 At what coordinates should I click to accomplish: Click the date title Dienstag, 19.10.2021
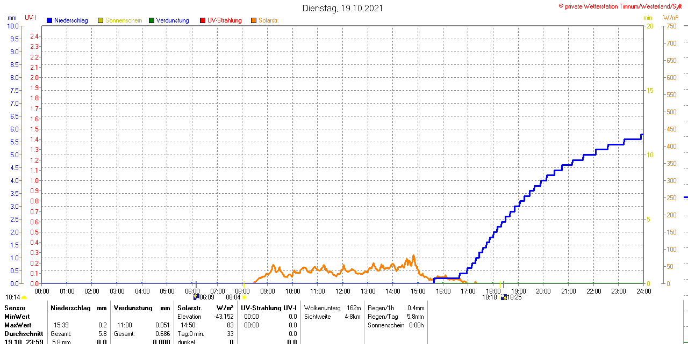(343, 8)
